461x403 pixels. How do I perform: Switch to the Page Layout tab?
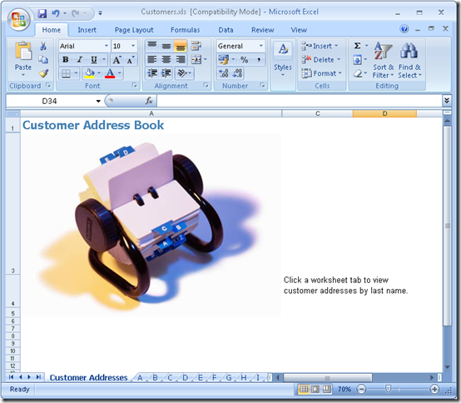coord(134,30)
